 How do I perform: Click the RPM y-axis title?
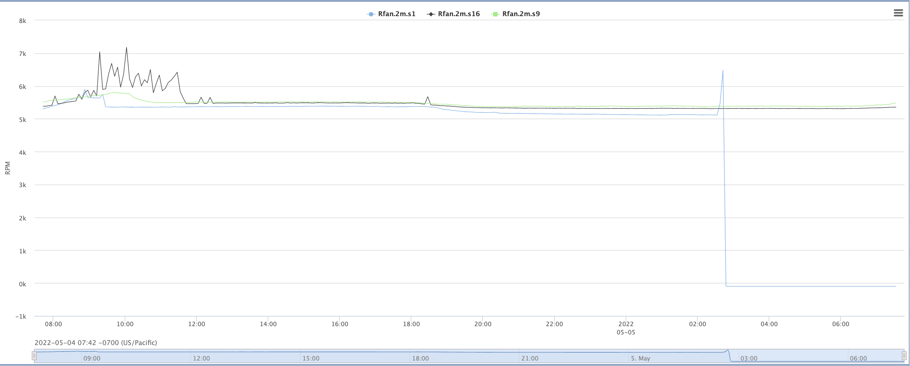(8, 168)
